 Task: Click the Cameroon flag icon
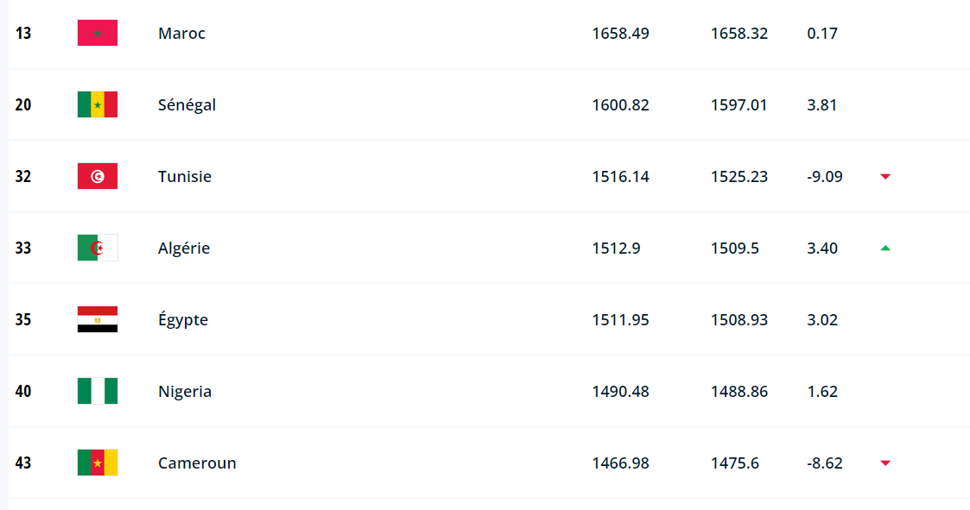tap(98, 463)
